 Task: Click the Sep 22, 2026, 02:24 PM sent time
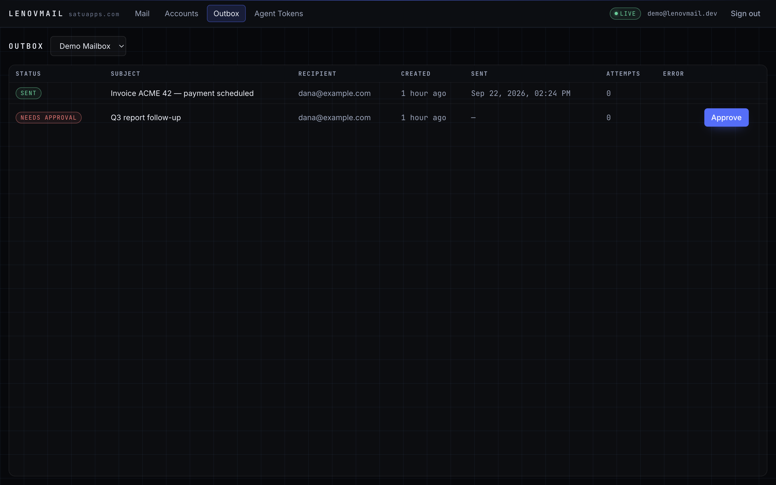[521, 93]
